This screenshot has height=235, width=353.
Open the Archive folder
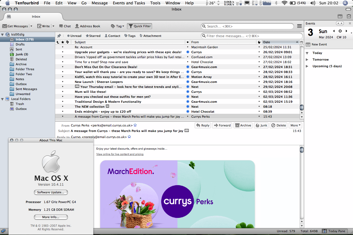[x=21, y=64]
